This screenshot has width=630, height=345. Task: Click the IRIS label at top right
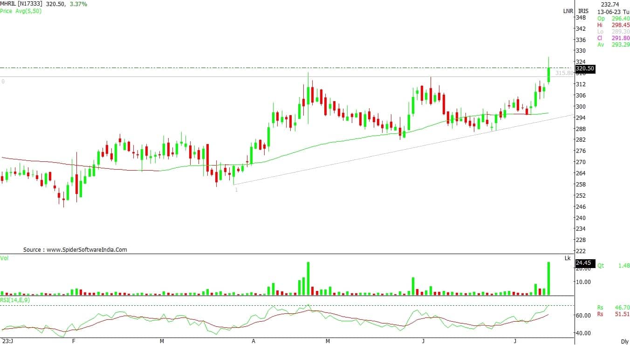point(583,11)
